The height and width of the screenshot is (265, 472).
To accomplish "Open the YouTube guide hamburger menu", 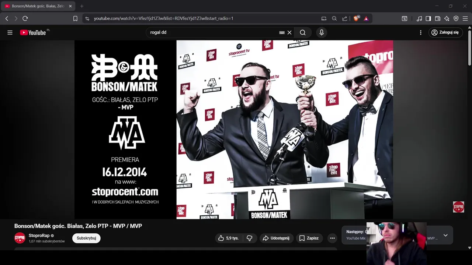I will pyautogui.click(x=10, y=32).
